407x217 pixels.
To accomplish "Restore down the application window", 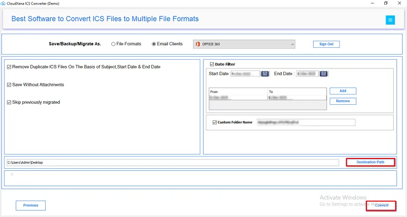I will [386, 3].
